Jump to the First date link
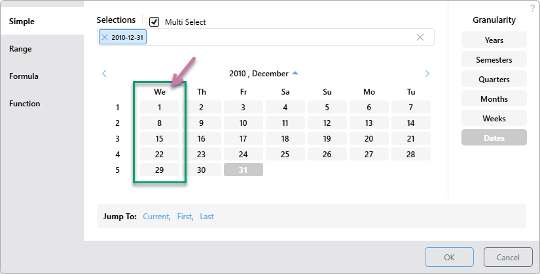540x274 pixels. point(184,217)
